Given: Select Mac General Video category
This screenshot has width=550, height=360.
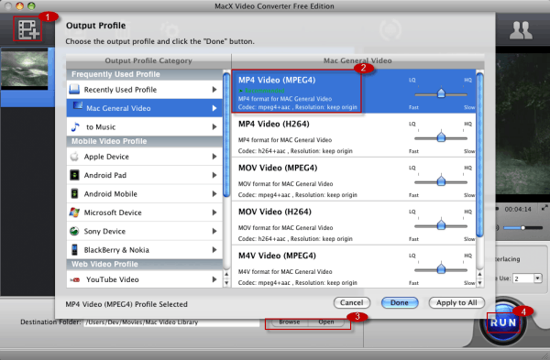Looking at the screenshot, I should [144, 108].
